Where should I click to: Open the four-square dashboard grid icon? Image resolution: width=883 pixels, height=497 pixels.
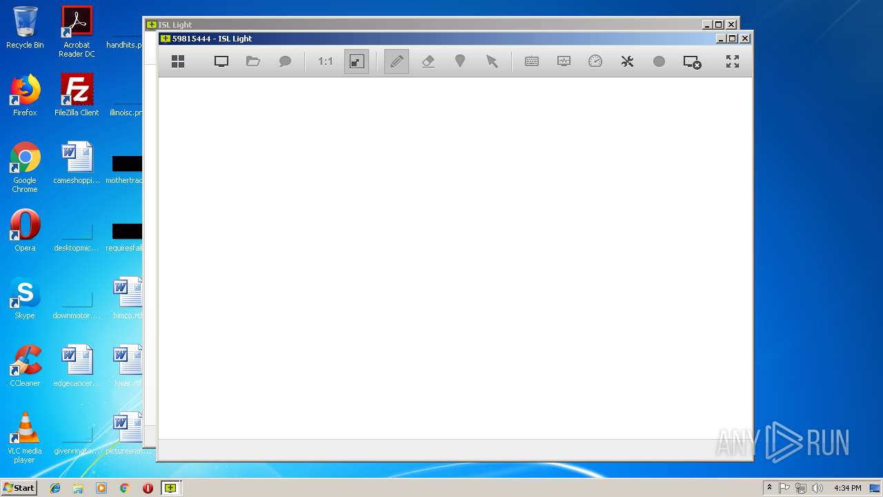tap(178, 61)
